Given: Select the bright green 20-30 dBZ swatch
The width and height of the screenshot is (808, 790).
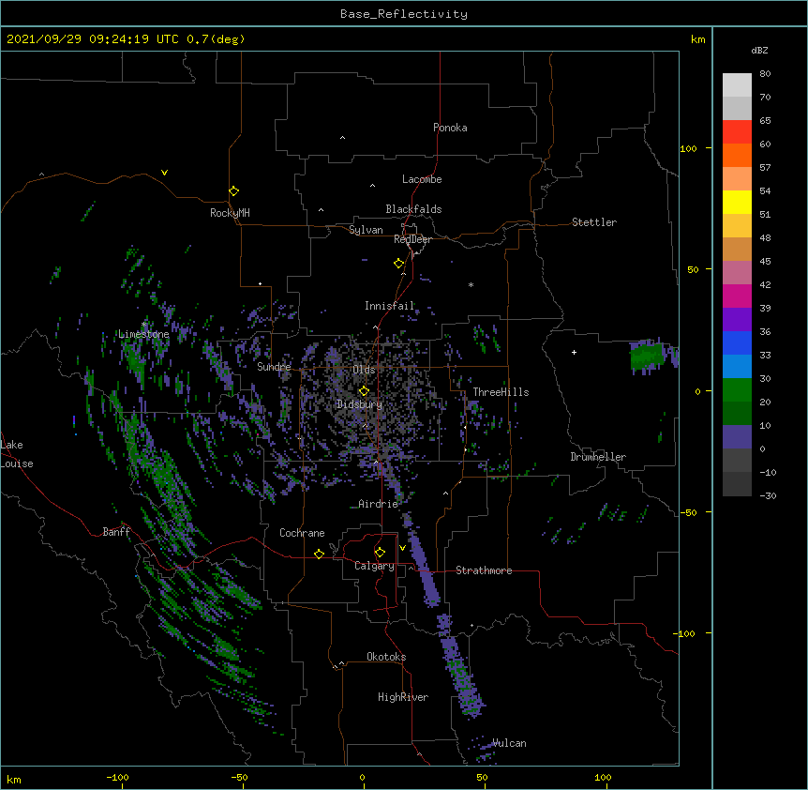Looking at the screenshot, I should [x=737, y=390].
